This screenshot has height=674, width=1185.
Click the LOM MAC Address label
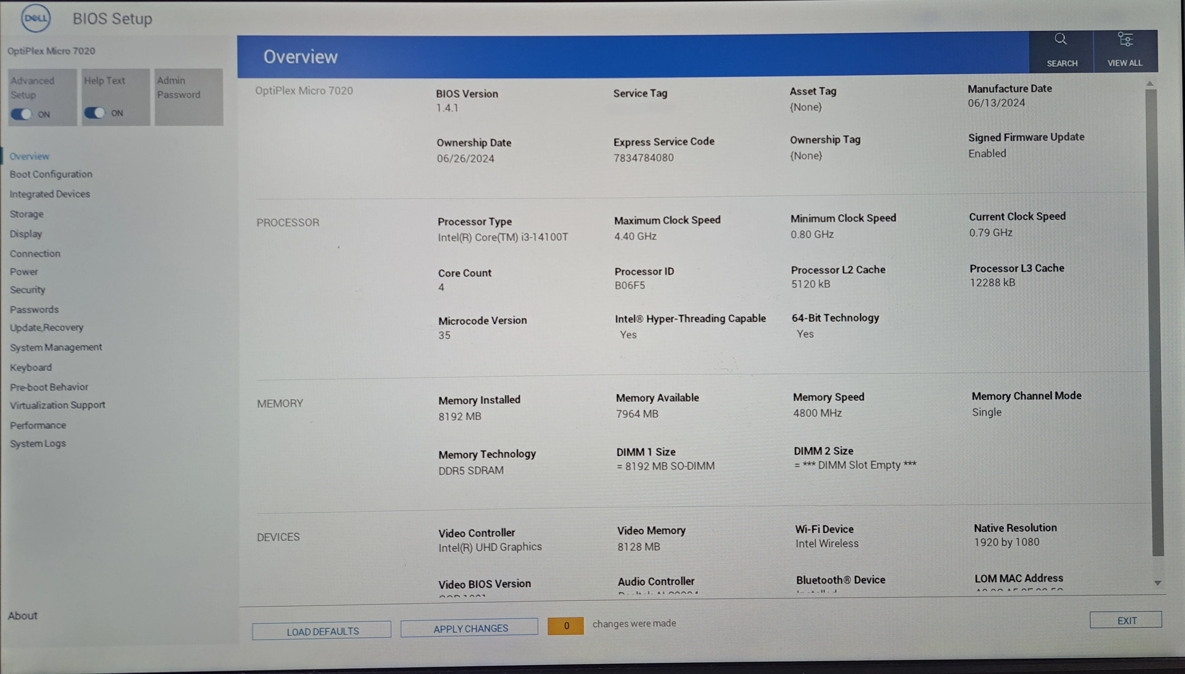1019,578
